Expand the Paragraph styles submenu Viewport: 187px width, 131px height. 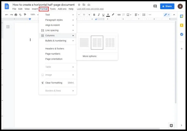coord(58,20)
